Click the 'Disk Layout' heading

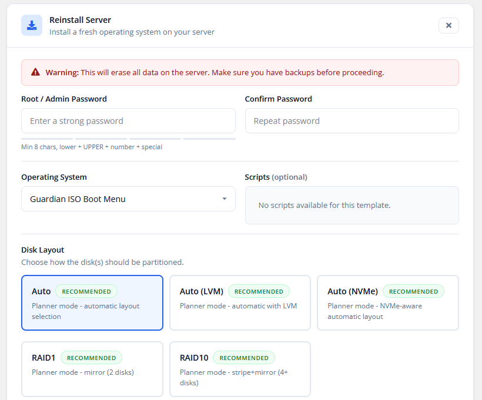[x=42, y=250]
